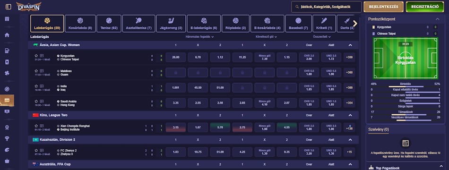Pick Nincs gól 4.10 for Saudi Arabia match
This screenshot has height=170, width=449.
coord(264,103)
